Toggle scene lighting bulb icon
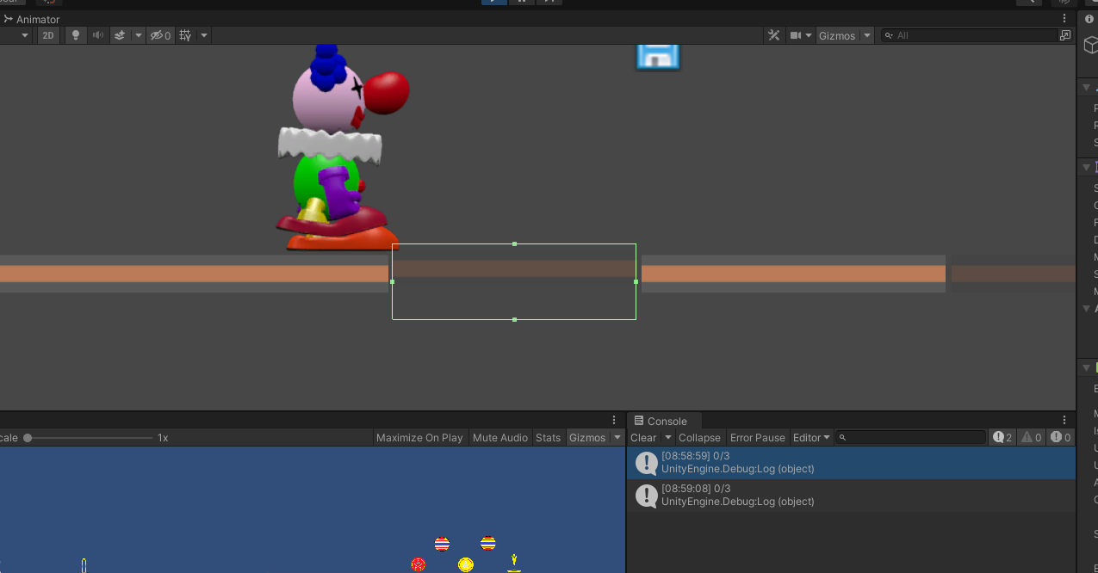This screenshot has width=1098, height=573. tap(76, 35)
